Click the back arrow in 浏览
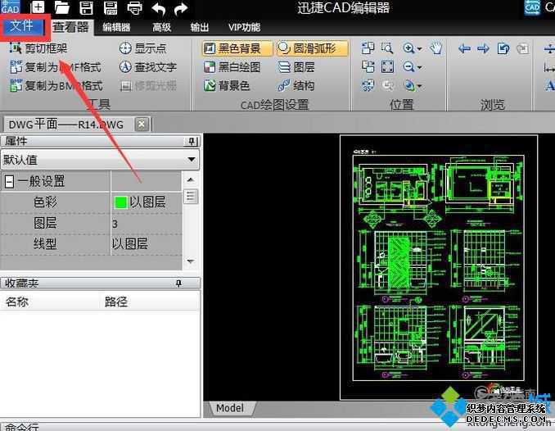The width and height of the screenshot is (555, 431). pos(464,48)
